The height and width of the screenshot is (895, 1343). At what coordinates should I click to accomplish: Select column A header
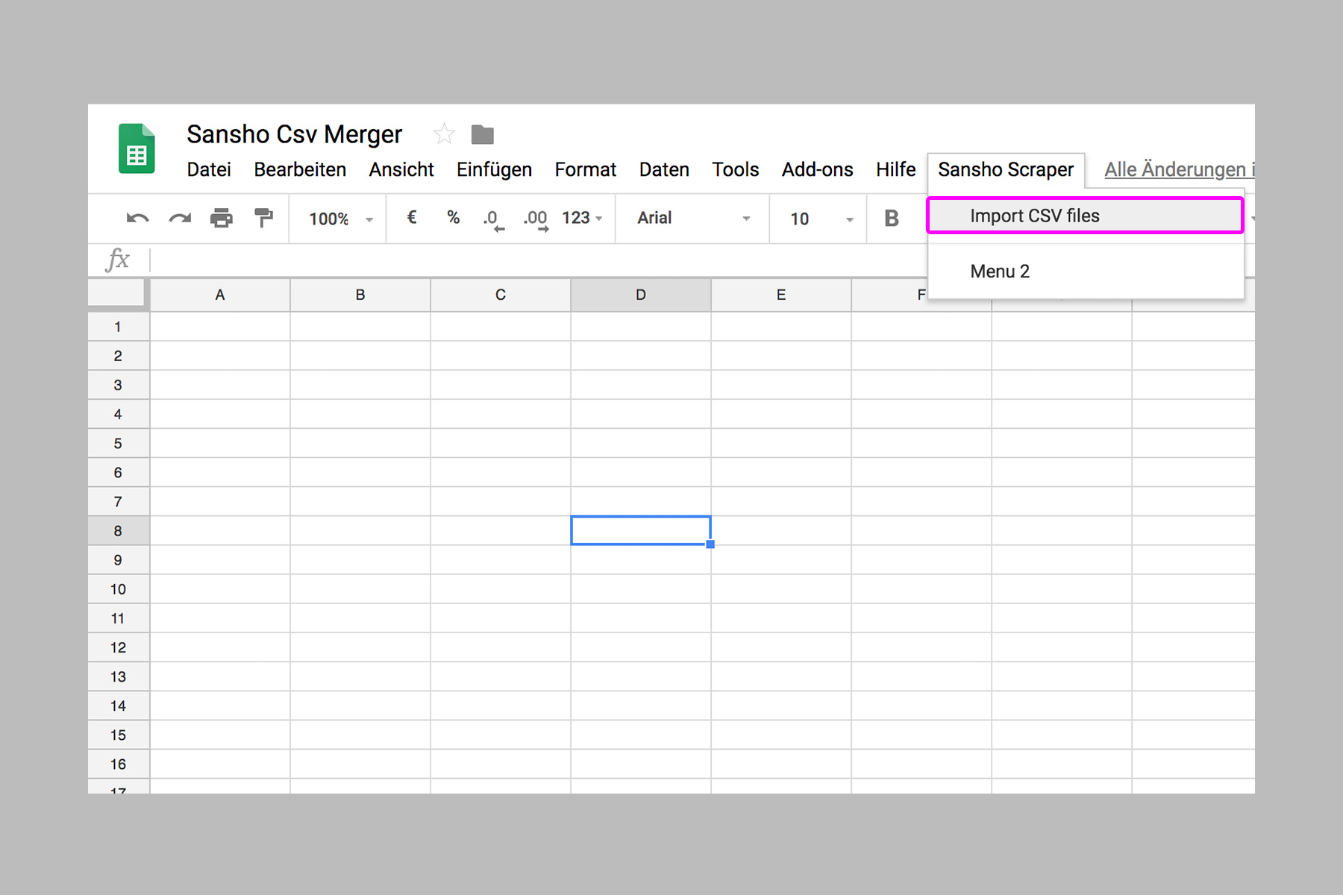(x=220, y=295)
